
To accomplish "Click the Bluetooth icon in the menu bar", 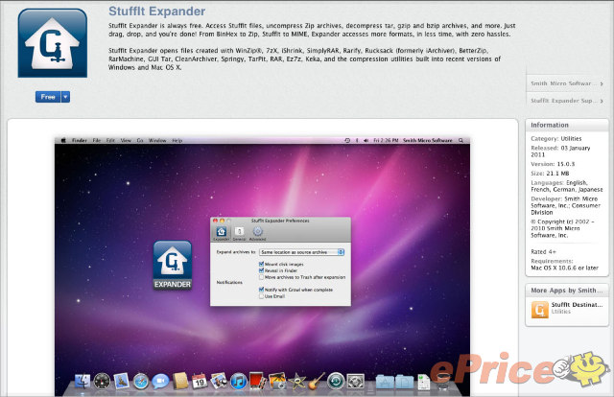I will click(357, 140).
